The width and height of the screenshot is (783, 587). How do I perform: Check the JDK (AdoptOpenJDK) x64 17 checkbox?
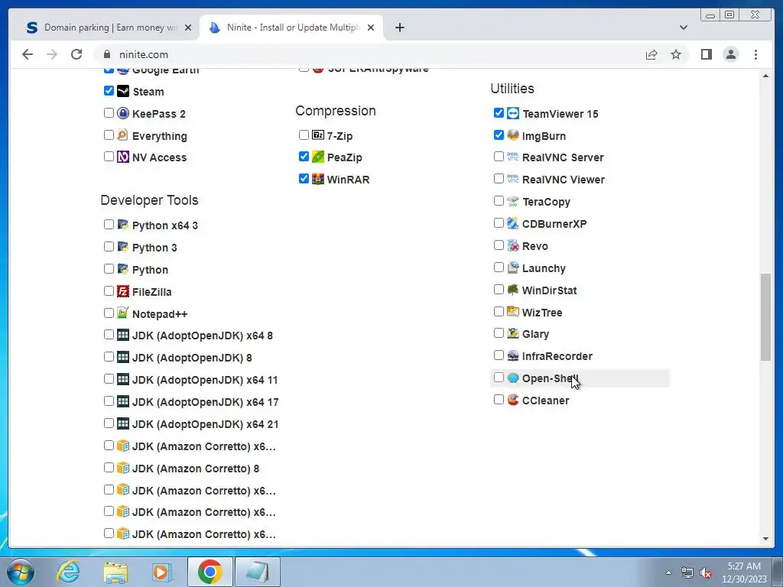coord(109,401)
